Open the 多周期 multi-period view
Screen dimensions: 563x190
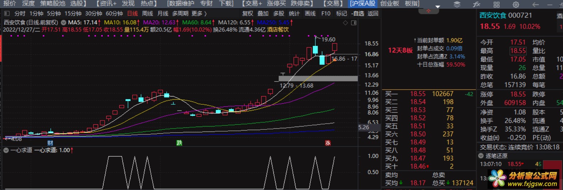point(180,14)
